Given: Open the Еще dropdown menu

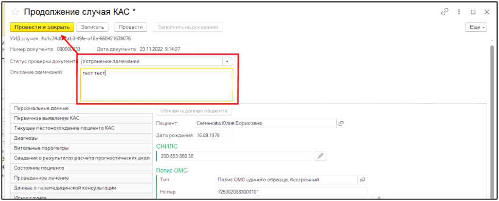Looking at the screenshot, I should coord(476,27).
